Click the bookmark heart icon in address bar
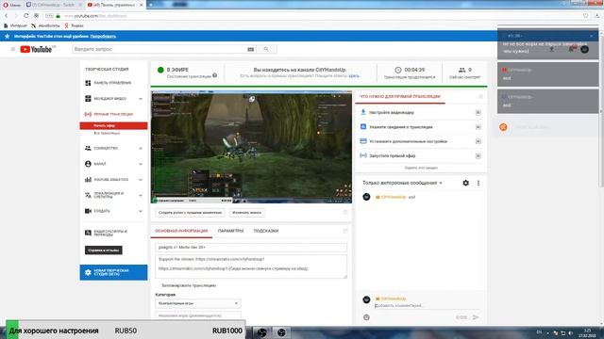 point(585,16)
